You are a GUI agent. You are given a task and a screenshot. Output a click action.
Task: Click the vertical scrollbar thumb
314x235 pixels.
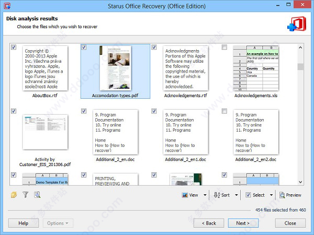(x=300, y=67)
